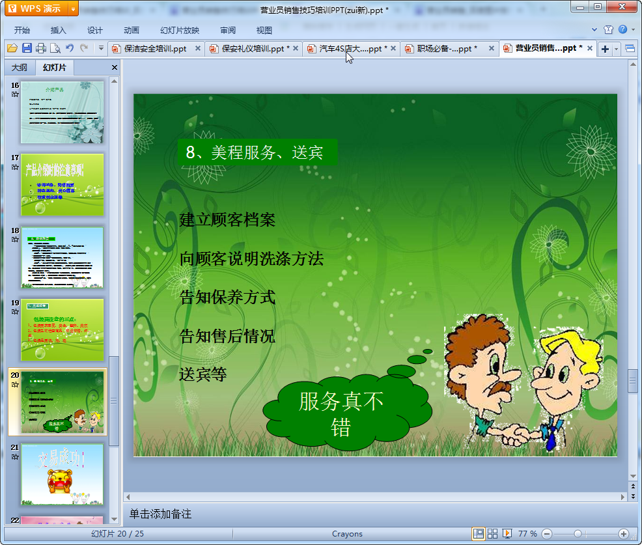Viewport: 642px width, 545px height.
Task: Switch to slide sorter view icon
Action: 492,533
